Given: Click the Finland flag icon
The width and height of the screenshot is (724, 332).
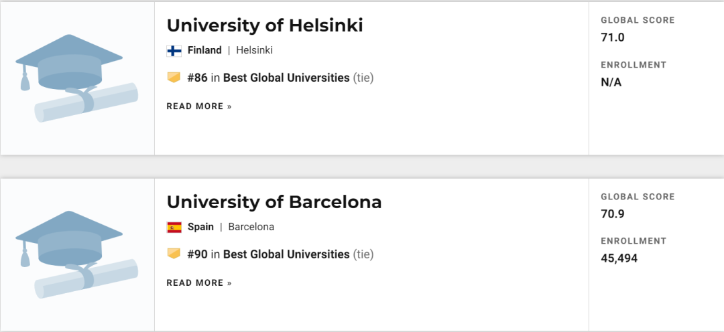Looking at the screenshot, I should point(174,50).
